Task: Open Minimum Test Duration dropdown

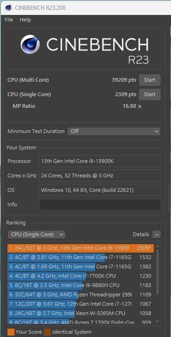Action: pos(114,131)
